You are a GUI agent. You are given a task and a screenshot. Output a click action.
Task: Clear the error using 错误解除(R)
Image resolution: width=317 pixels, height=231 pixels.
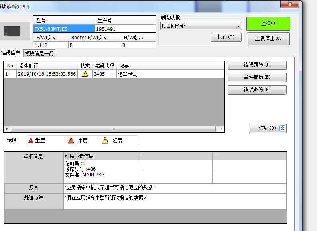tap(257, 90)
